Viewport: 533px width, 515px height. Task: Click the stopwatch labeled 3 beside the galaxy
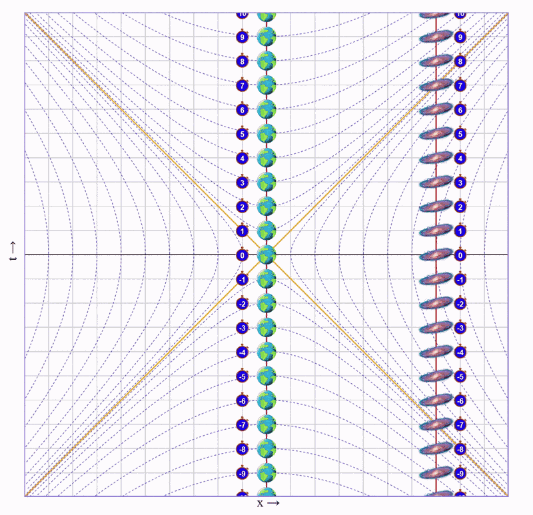pyautogui.click(x=460, y=182)
